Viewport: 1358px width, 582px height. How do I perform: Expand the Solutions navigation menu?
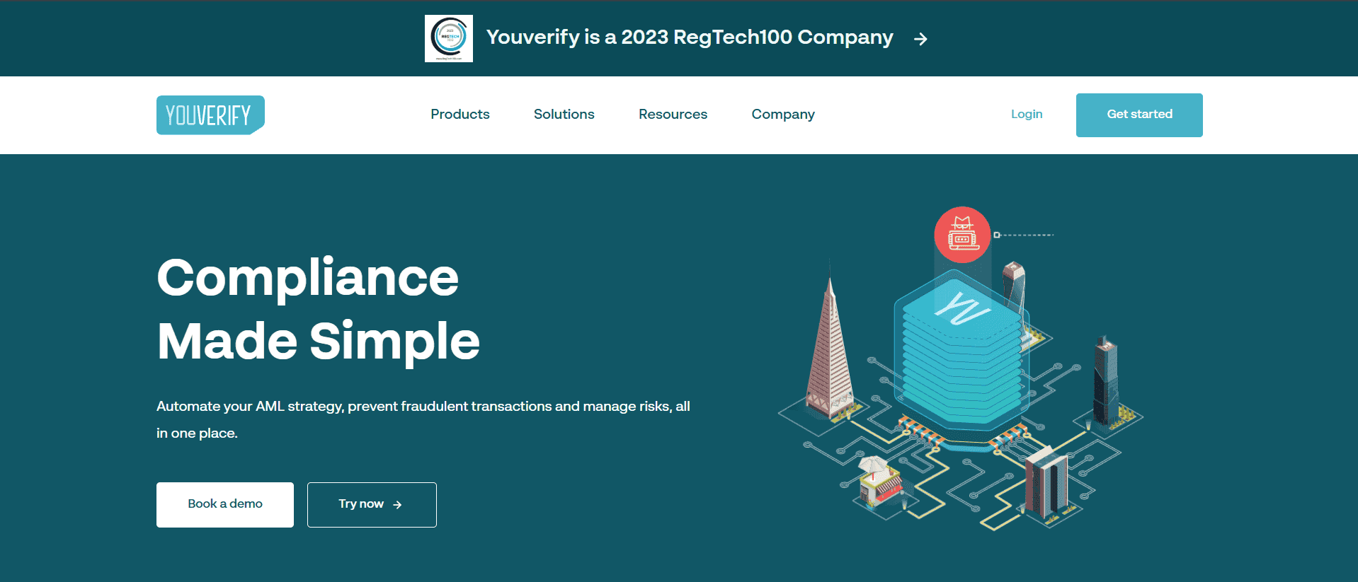(564, 115)
